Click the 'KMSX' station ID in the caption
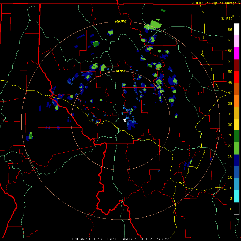Image resolution: width=241 pixels, height=241 pixels. click(x=128, y=239)
